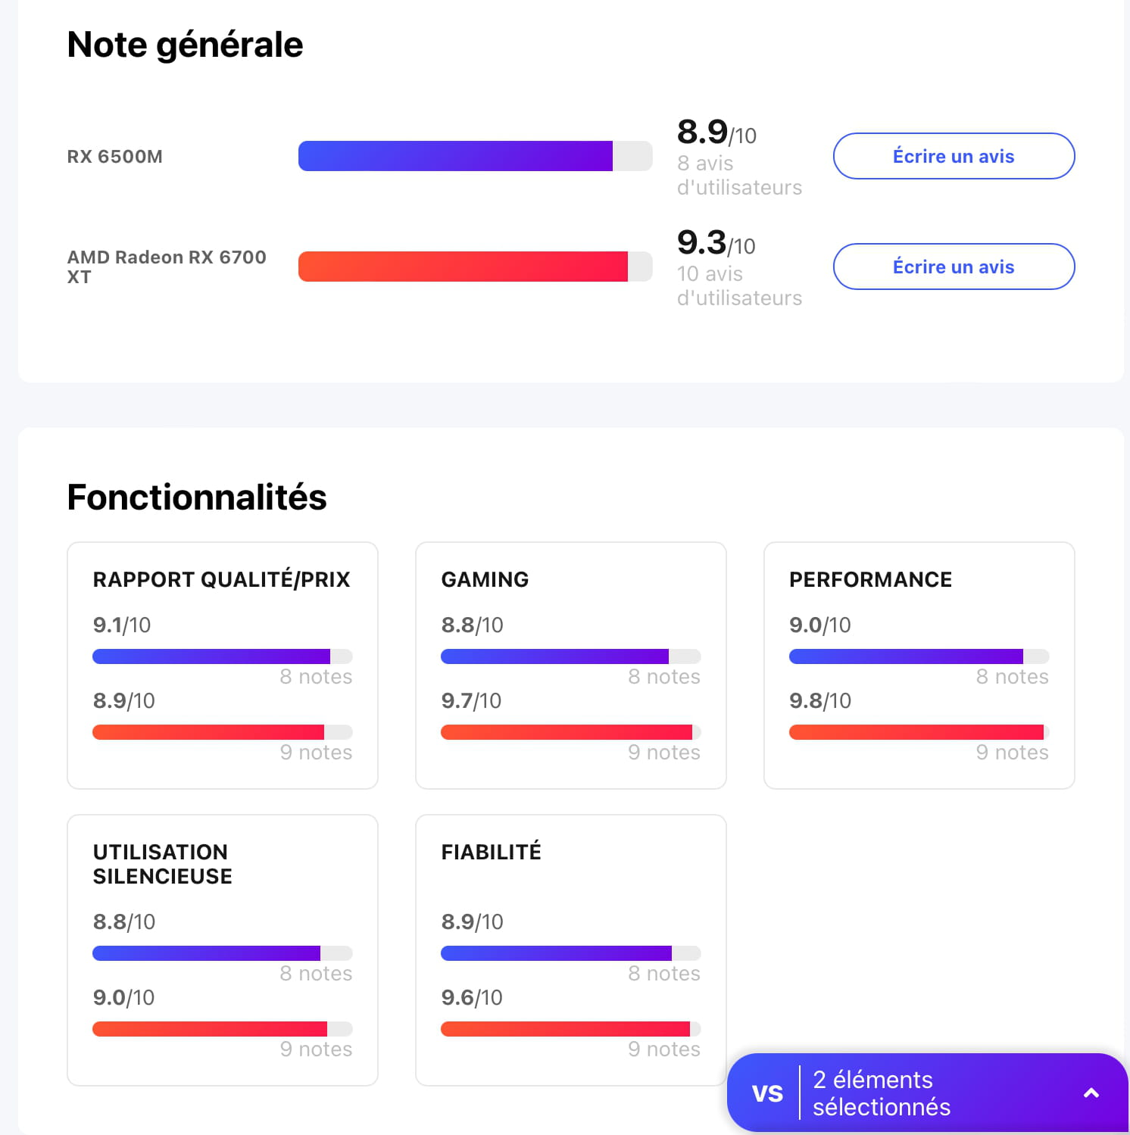Click the Fiabilité feature card title

click(491, 852)
